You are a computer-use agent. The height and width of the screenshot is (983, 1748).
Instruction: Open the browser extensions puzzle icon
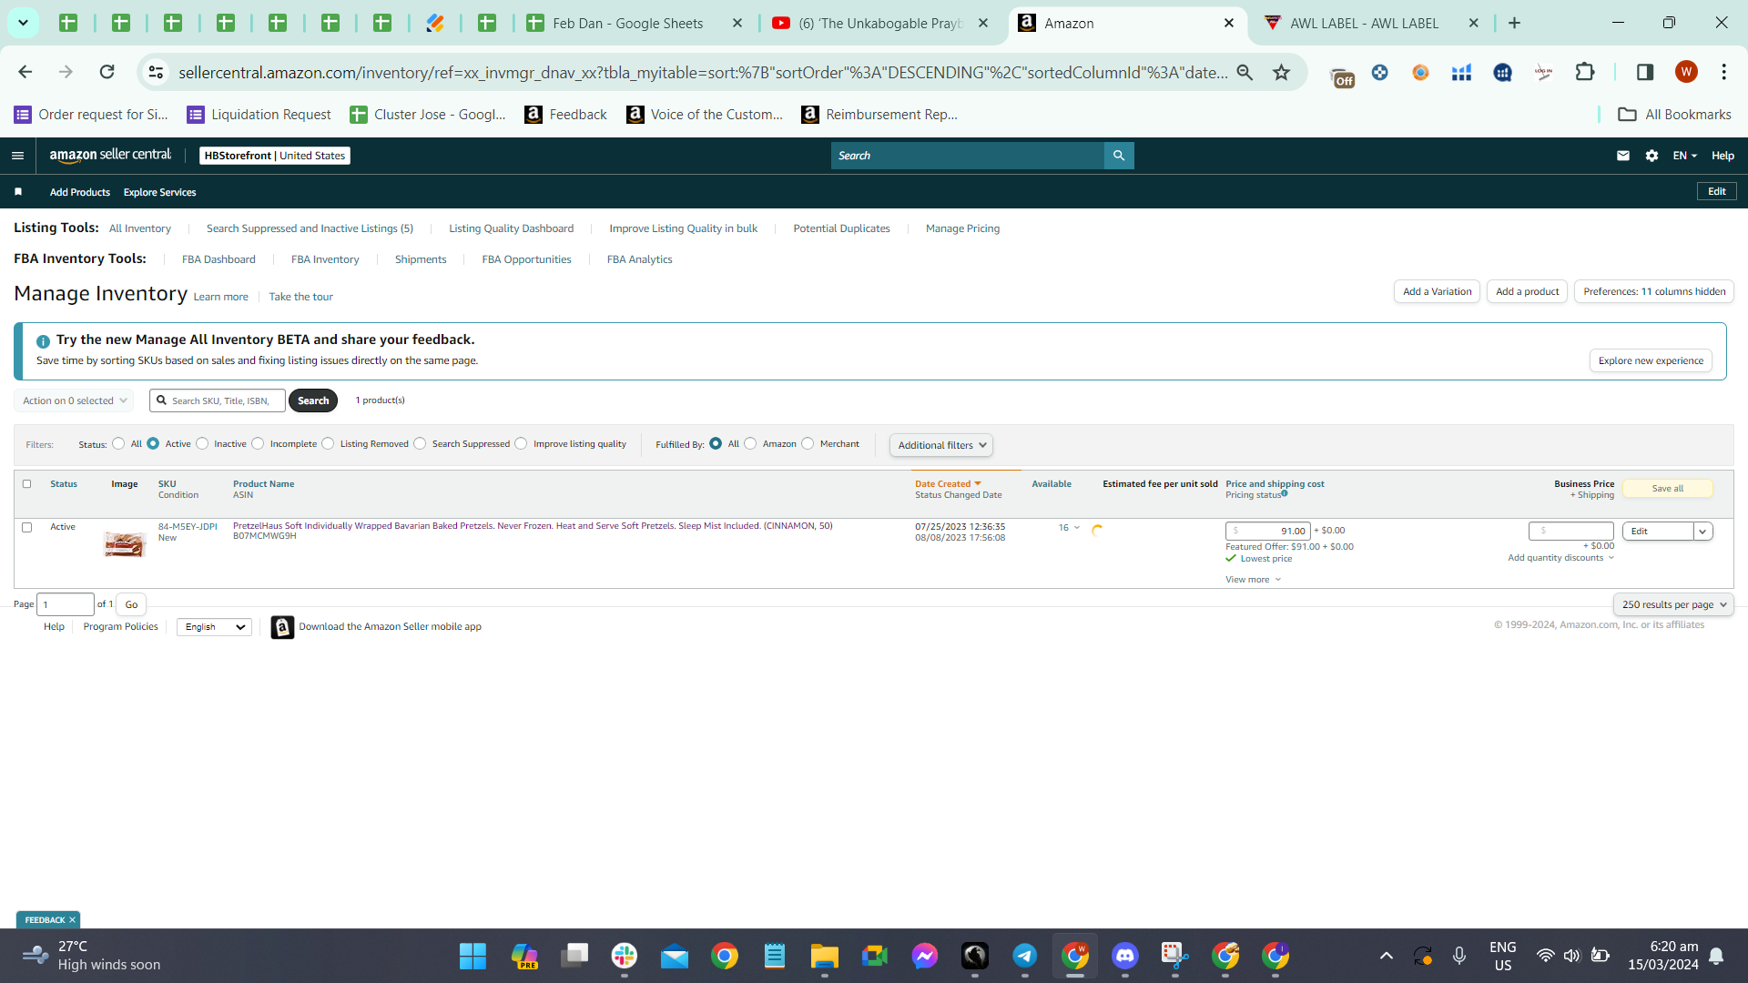(1585, 72)
